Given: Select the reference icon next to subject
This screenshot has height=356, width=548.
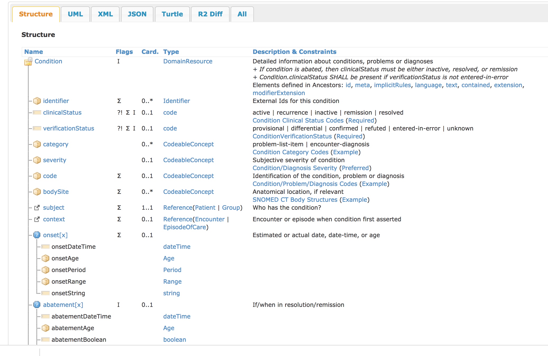Looking at the screenshot, I should [37, 208].
